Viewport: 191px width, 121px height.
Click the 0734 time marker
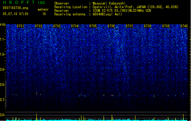click(x=75, y=26)
